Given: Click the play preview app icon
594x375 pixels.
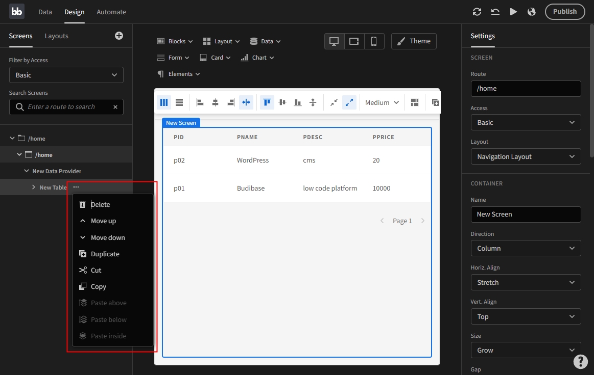Looking at the screenshot, I should tap(513, 12).
